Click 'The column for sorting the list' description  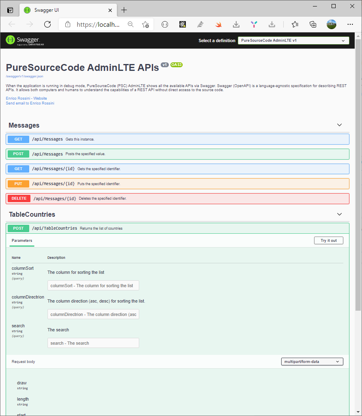[x=76, y=272]
